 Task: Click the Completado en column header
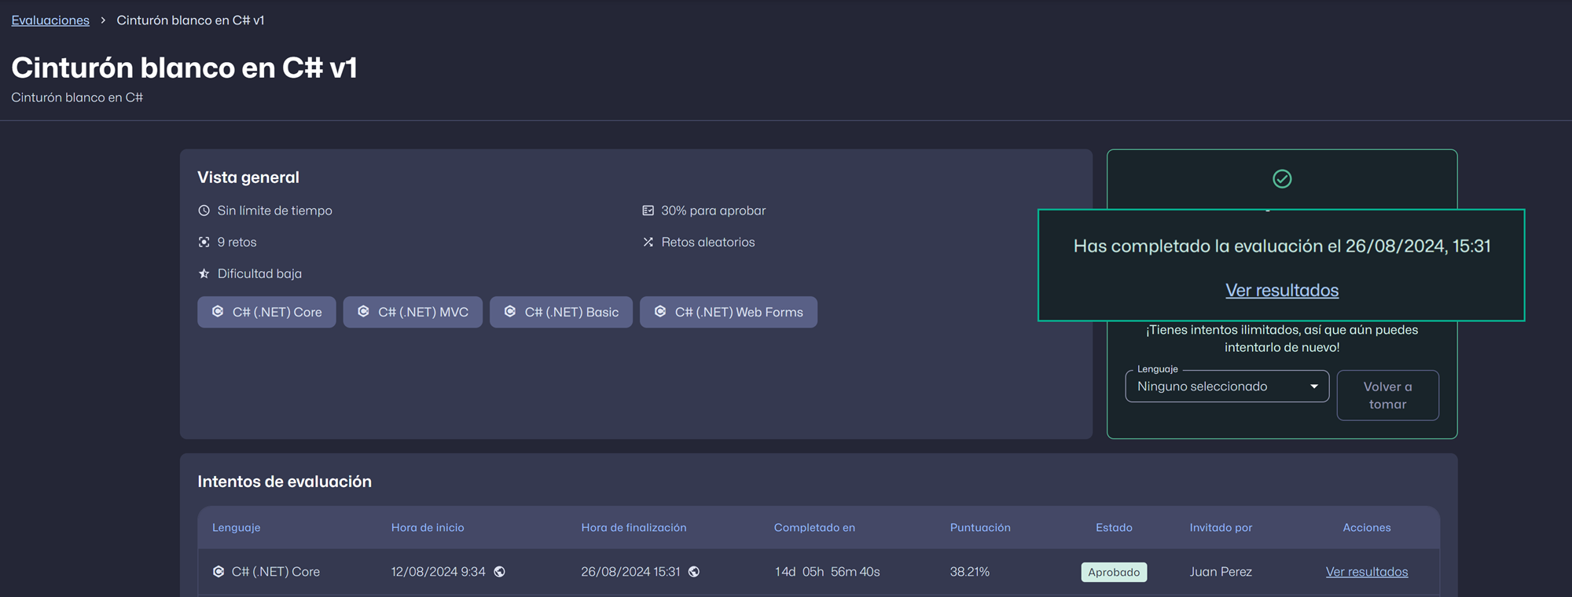click(814, 528)
